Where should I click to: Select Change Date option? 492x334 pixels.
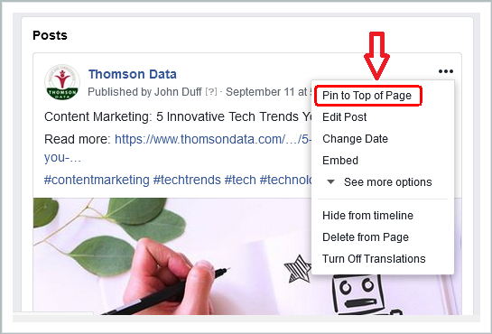(x=355, y=139)
